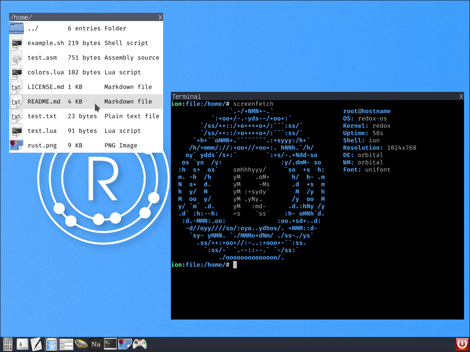Click the terminal cursor at the prompt
Image resolution: width=470 pixels, height=352 pixels.
235,265
